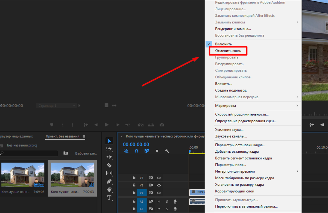Screen dimensions: 328x213
Task: Select the Ripple Edit tool
Action: (x=109, y=157)
